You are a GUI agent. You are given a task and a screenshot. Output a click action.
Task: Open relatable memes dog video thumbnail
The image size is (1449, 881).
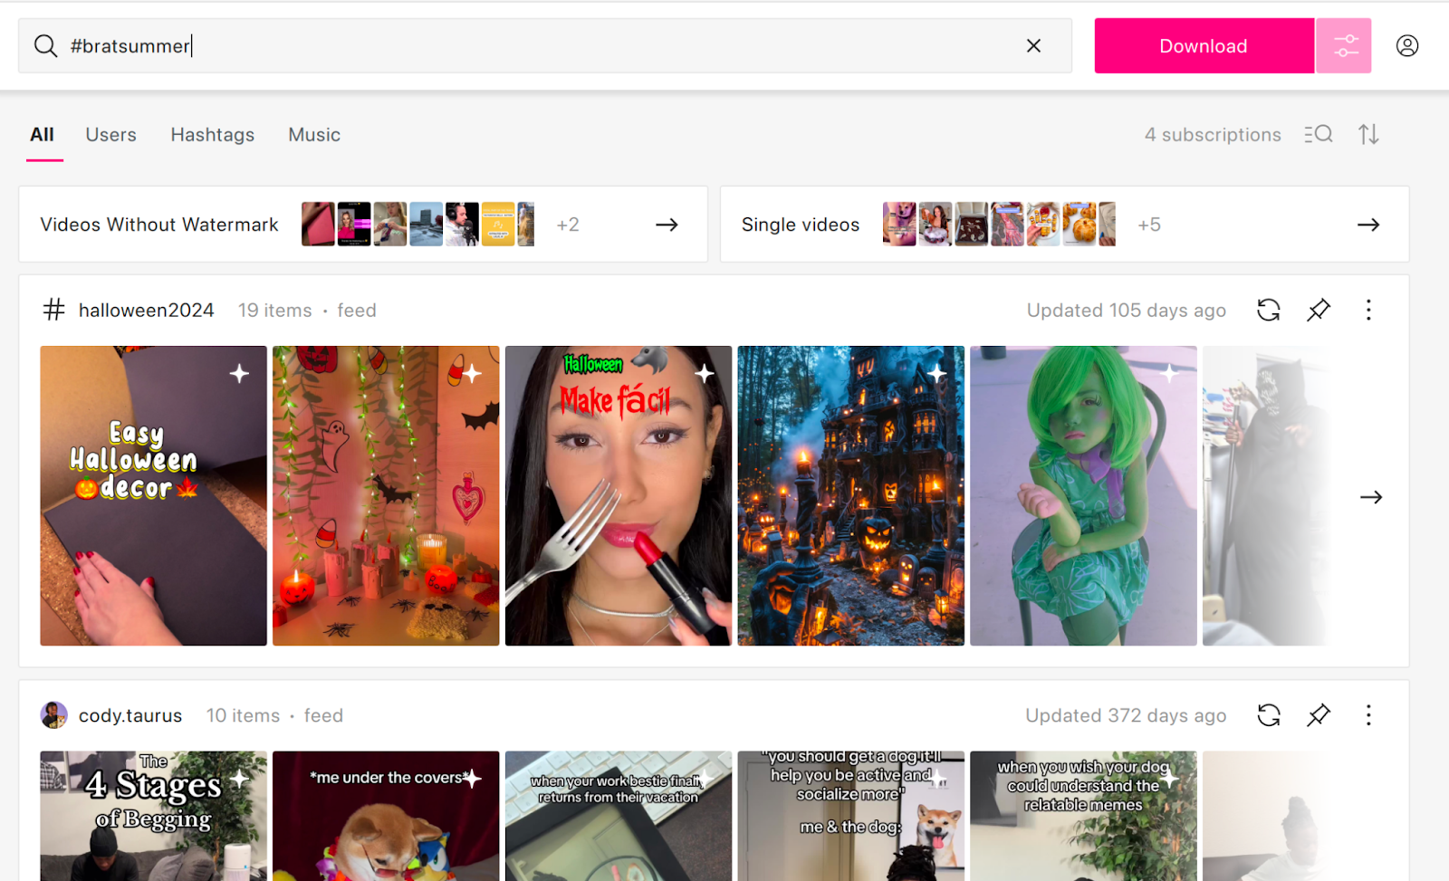pyautogui.click(x=1083, y=816)
